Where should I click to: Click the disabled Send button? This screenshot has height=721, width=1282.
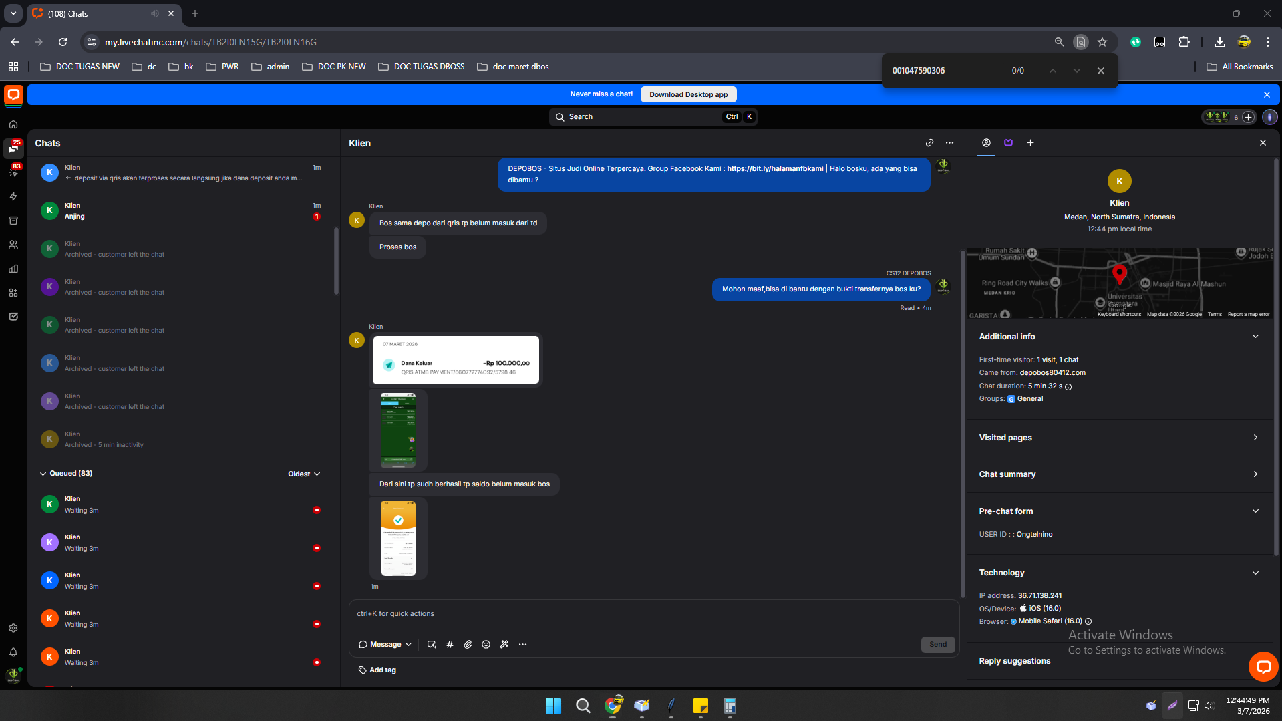[x=938, y=645]
